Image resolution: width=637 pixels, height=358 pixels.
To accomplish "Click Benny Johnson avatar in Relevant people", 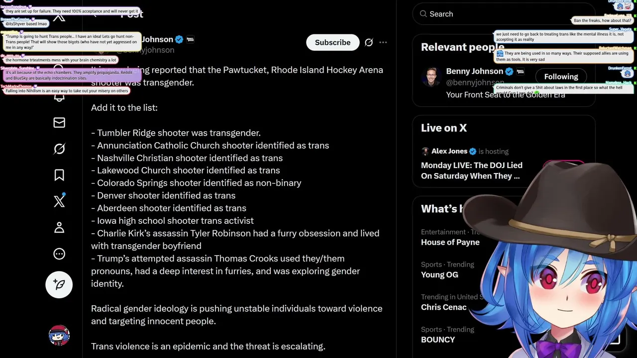I will point(431,77).
